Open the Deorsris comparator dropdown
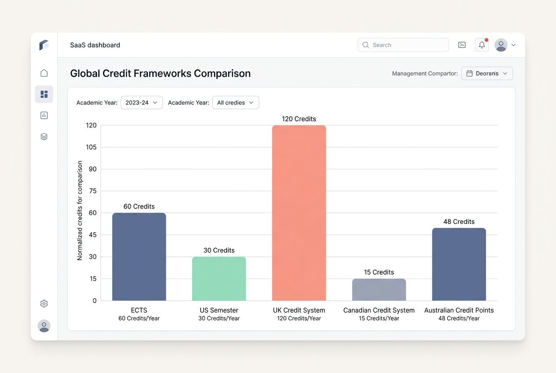Viewport: 556px width, 373px height. 486,73
